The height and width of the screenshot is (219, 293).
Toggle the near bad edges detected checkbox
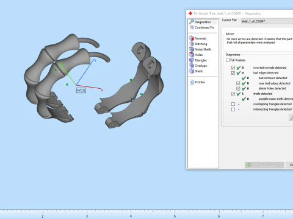(x=238, y=83)
